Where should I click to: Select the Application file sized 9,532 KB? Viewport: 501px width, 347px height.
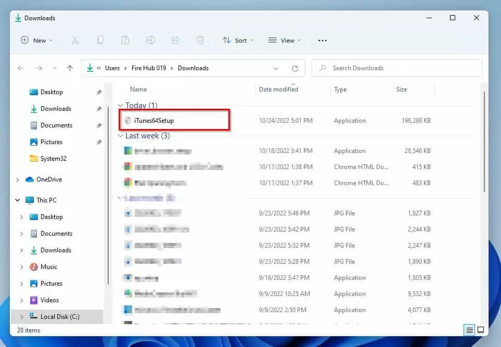click(x=277, y=293)
